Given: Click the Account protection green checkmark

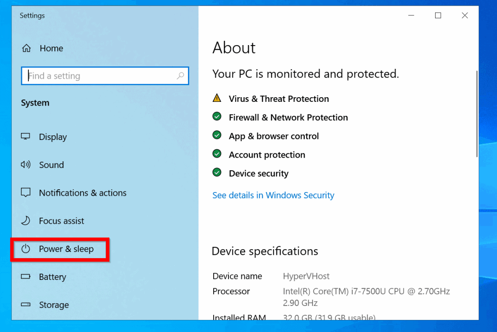Looking at the screenshot, I should click(x=217, y=153).
